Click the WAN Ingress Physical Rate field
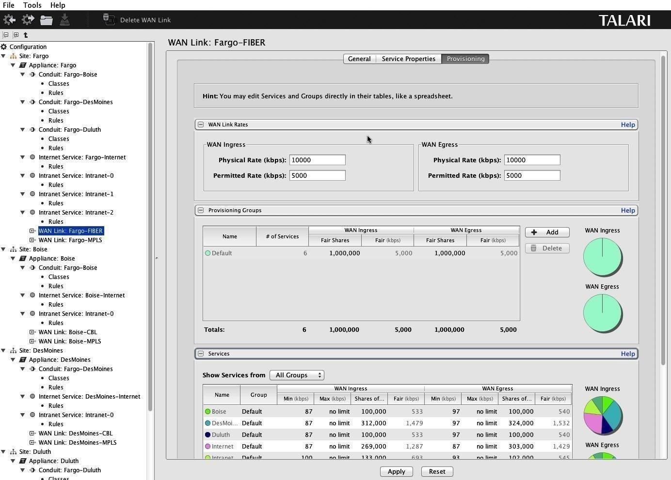This screenshot has height=480, width=671. click(x=318, y=160)
